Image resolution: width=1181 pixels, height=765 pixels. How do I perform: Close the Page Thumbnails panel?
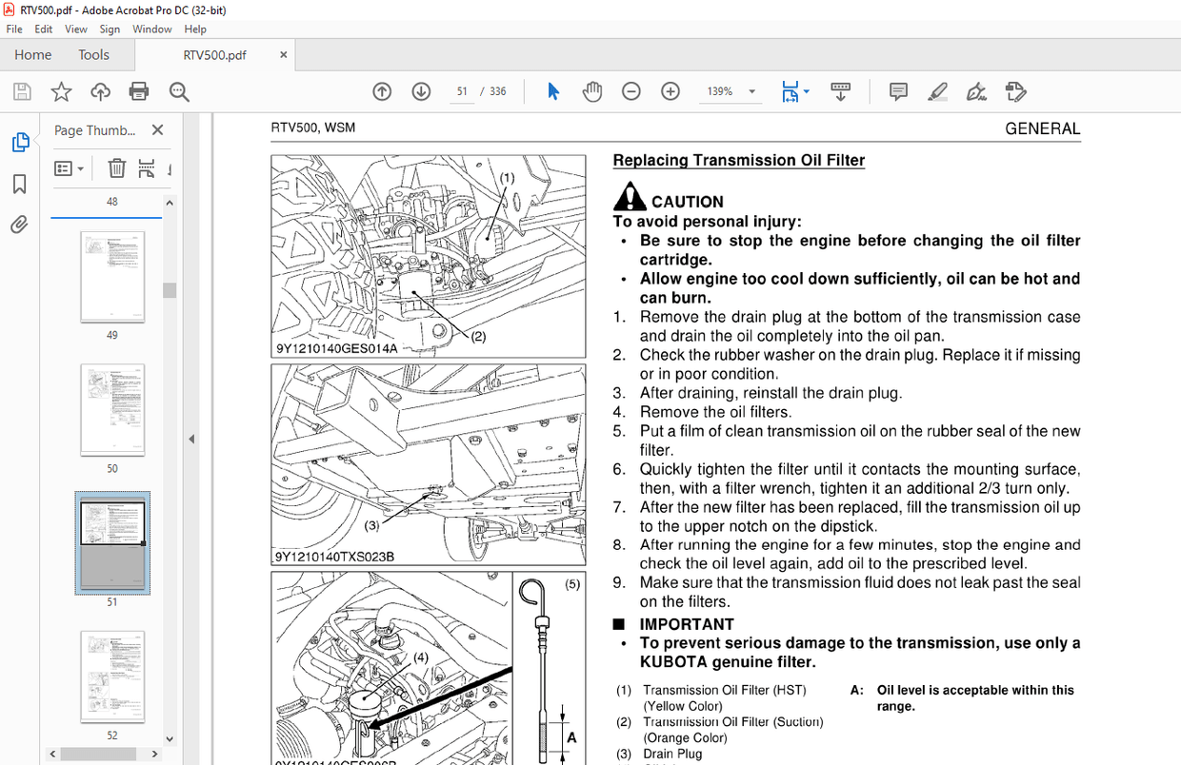[157, 129]
